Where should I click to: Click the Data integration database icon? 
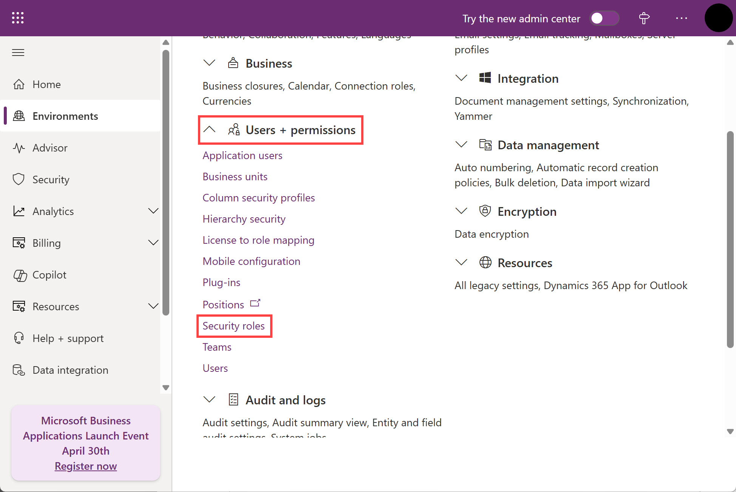tap(19, 370)
